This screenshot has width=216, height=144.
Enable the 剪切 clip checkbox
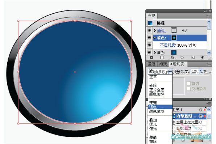[x=188, y=84]
